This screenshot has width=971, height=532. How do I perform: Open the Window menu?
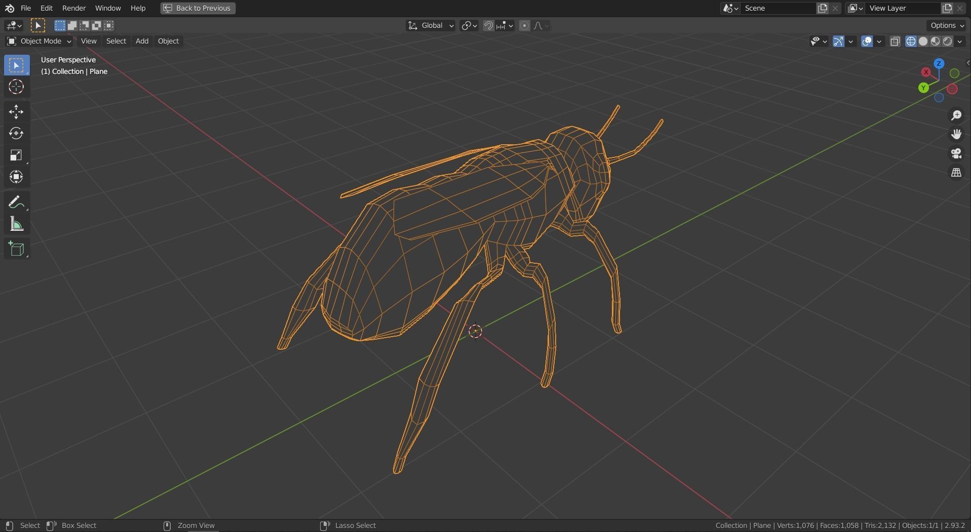(108, 8)
